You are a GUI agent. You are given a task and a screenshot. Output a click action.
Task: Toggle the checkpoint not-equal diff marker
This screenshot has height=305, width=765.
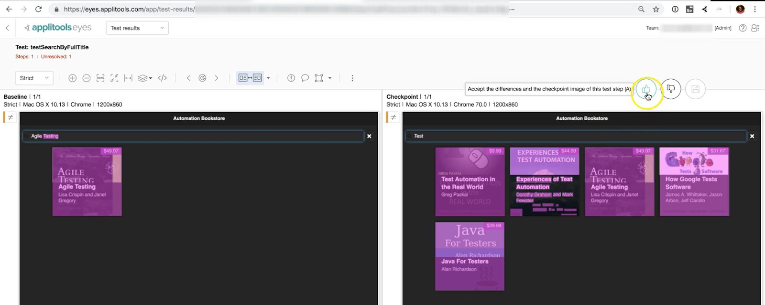393,117
